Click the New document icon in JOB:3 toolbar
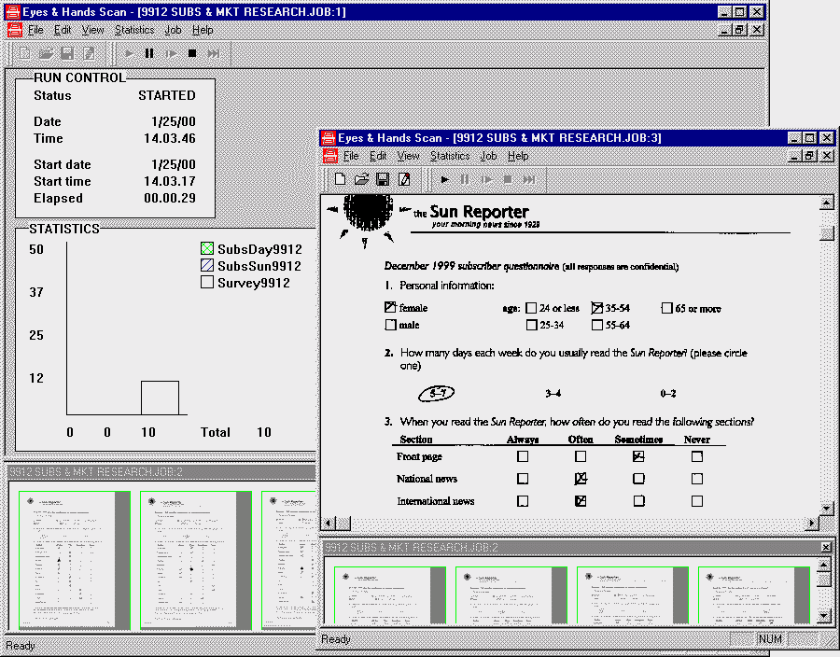This screenshot has width=840, height=657. [341, 179]
